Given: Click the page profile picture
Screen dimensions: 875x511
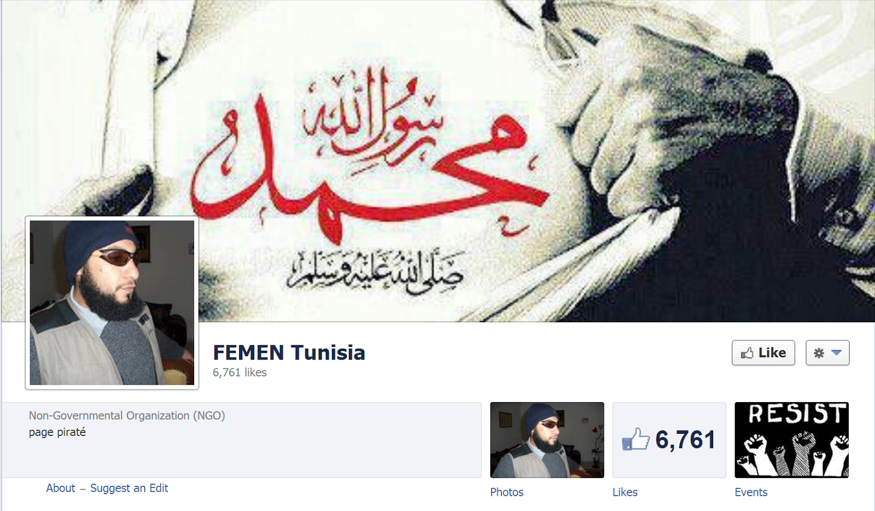Looking at the screenshot, I should coord(112,303).
